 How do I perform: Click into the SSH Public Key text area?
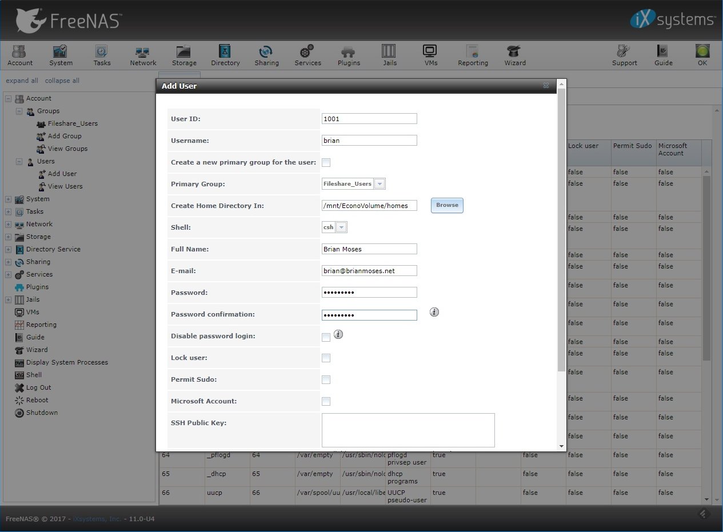point(408,430)
